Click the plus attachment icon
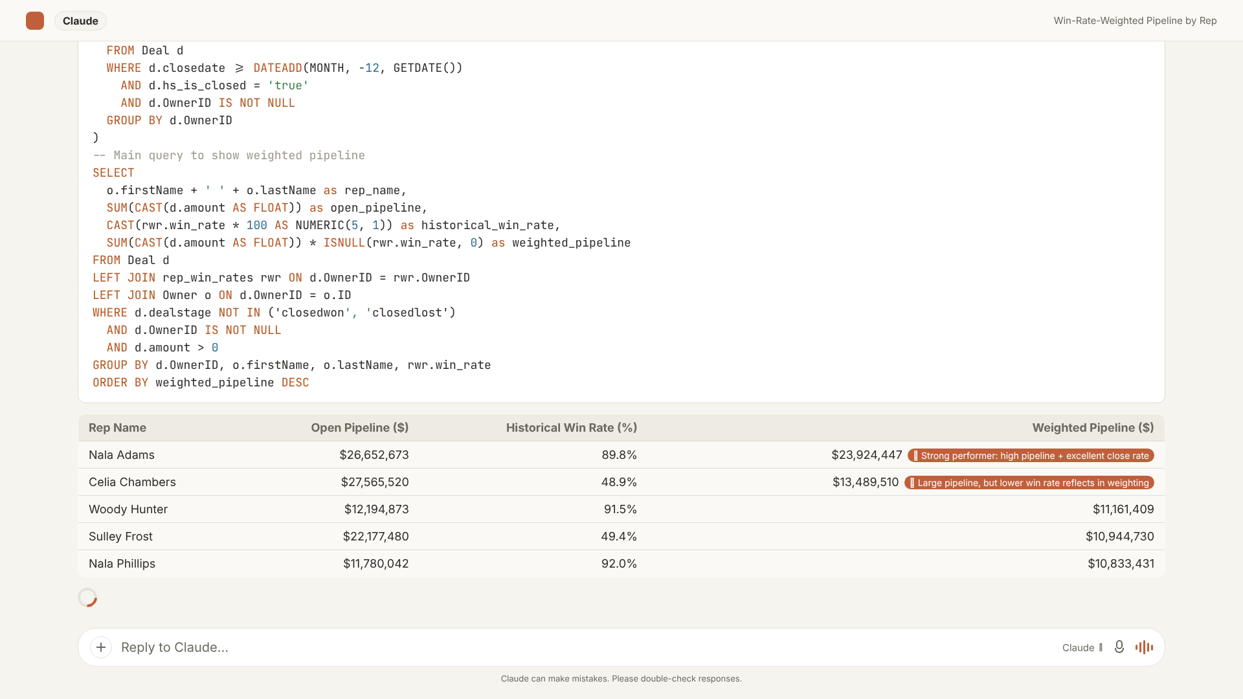The width and height of the screenshot is (1243, 699). tap(101, 647)
